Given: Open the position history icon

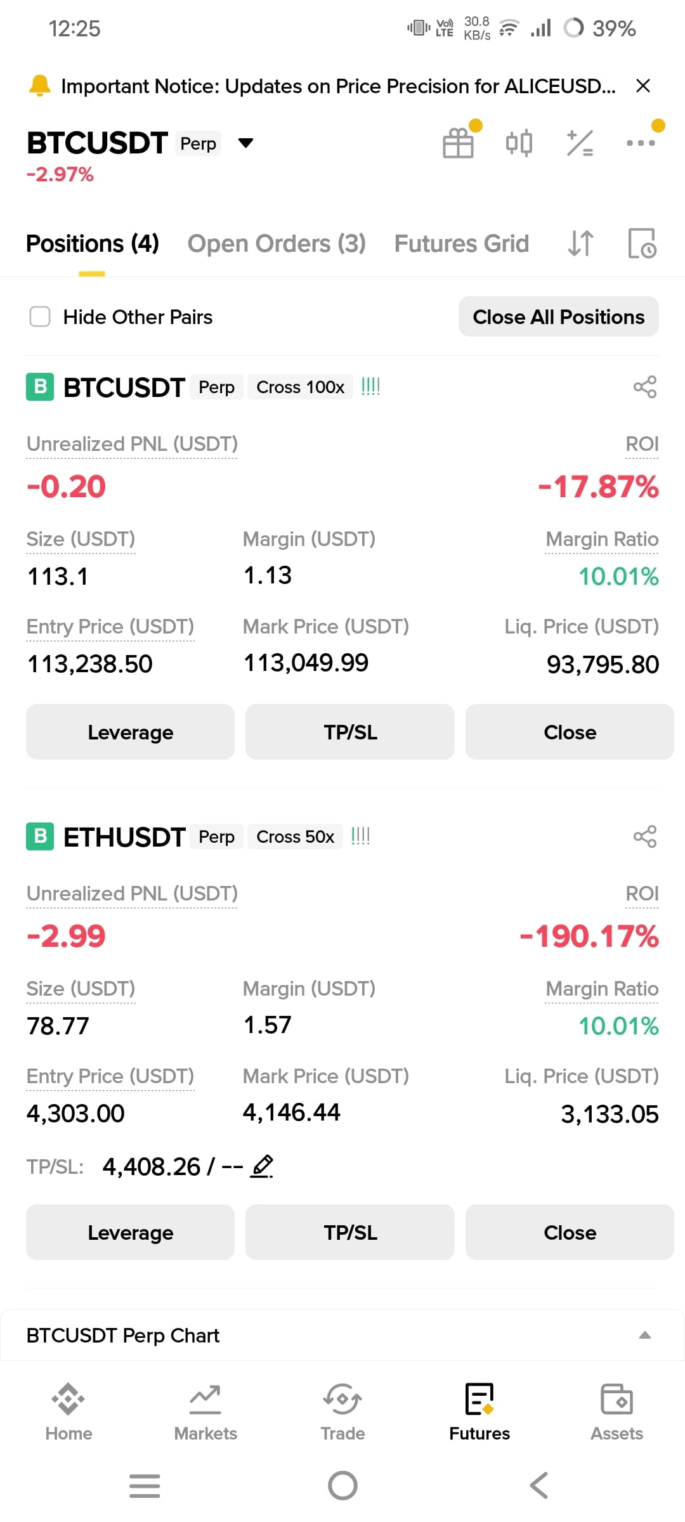Looking at the screenshot, I should pos(642,244).
